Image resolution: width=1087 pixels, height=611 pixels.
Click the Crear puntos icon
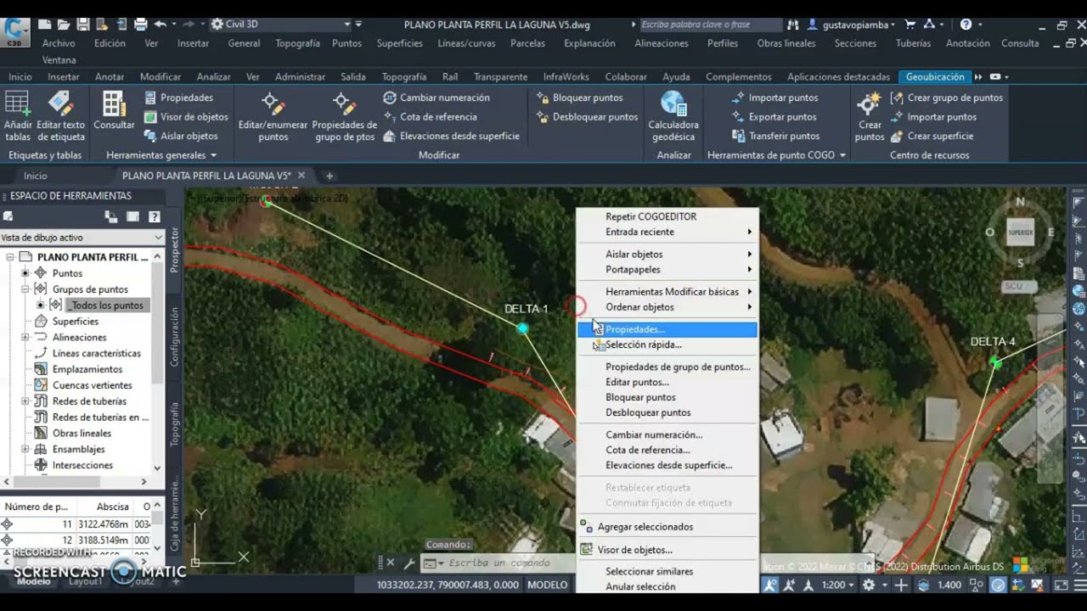[869, 117]
